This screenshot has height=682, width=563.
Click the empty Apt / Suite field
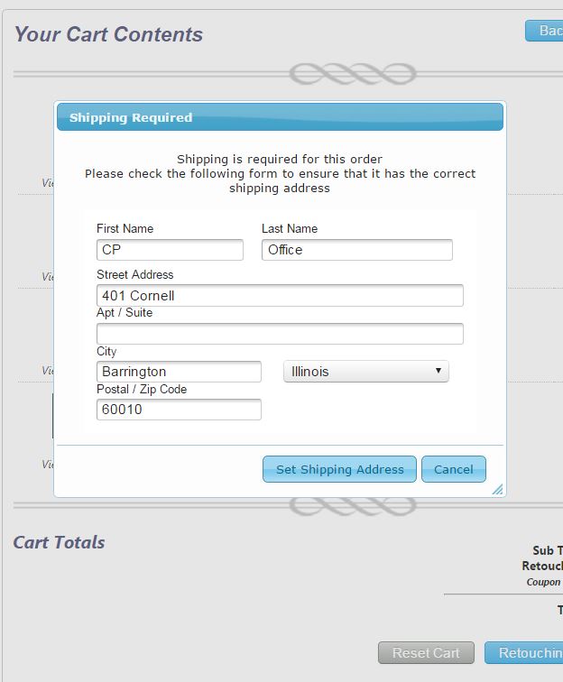[x=280, y=334]
